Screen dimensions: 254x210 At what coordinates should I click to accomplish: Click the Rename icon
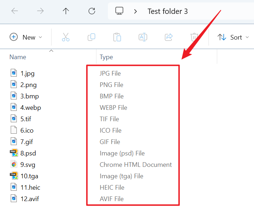point(143,37)
